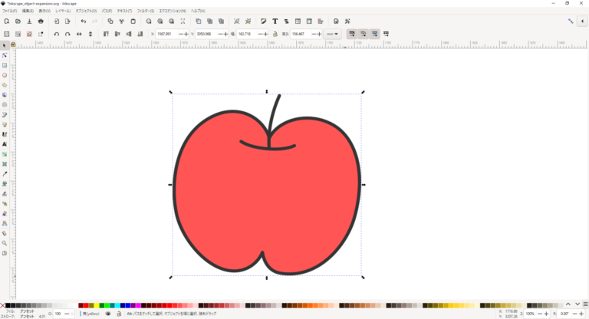589x319 pixels.
Task: Click the Undo arrow in command bar
Action: tap(83, 21)
